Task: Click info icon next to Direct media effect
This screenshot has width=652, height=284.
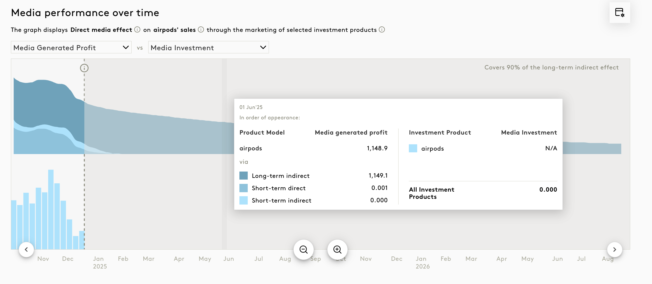Action: 137,30
